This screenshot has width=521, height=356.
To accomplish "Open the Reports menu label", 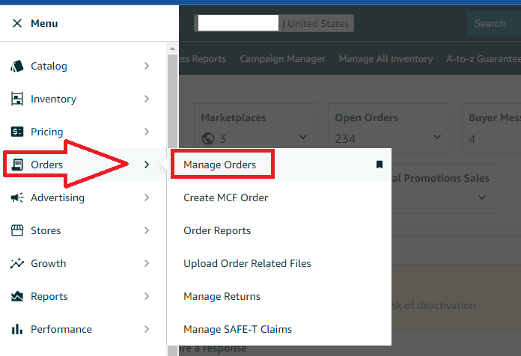I will click(49, 296).
